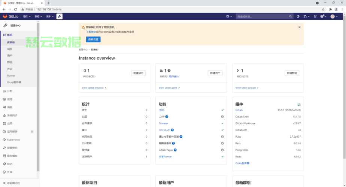The width and height of the screenshot is (346, 187).
Task: Bookmark this page with star icon
Action: pyautogui.click(x=323, y=9)
